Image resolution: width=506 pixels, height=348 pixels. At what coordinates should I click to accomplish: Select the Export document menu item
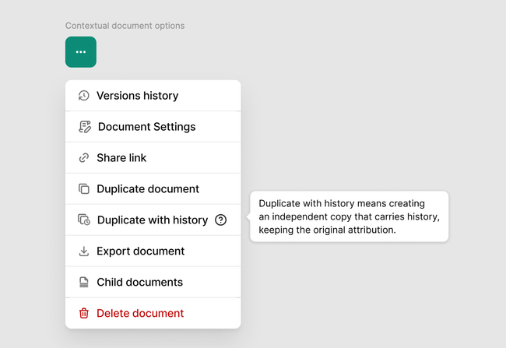tap(140, 251)
